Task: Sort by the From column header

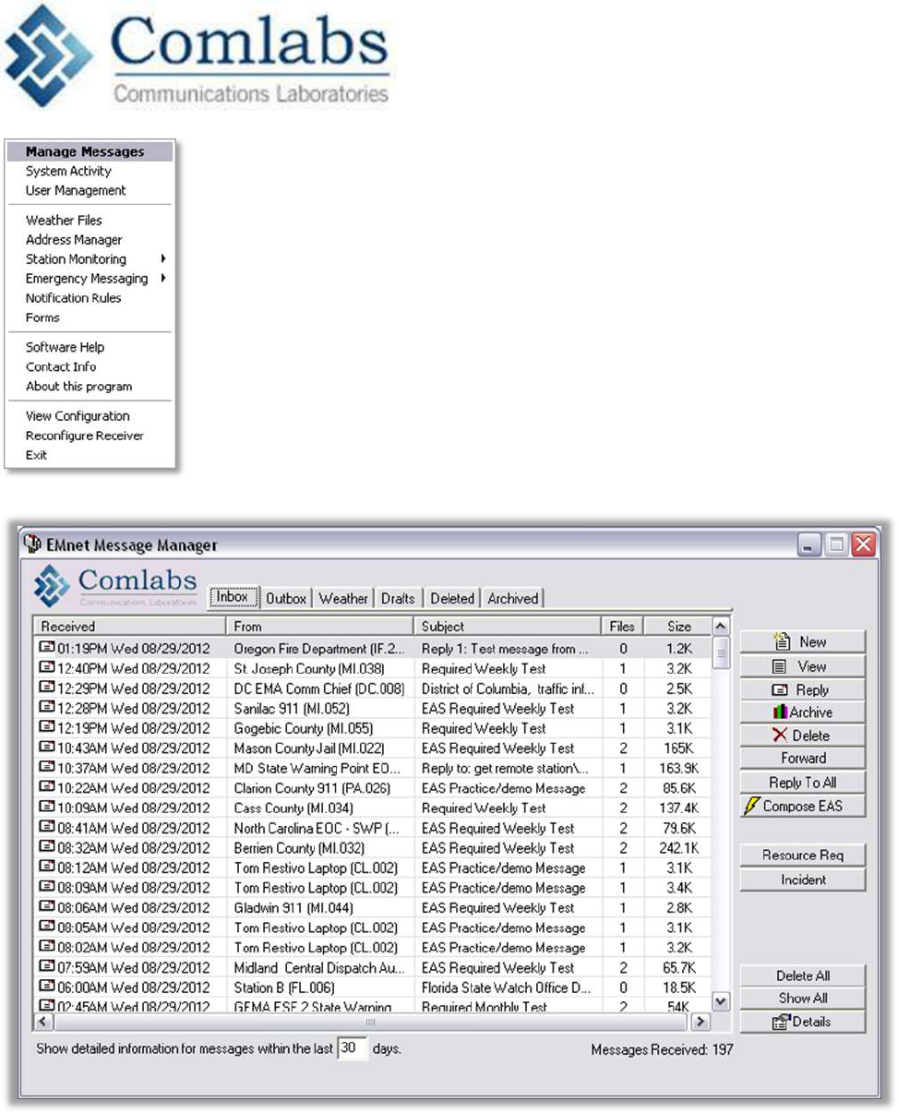Action: click(x=321, y=626)
